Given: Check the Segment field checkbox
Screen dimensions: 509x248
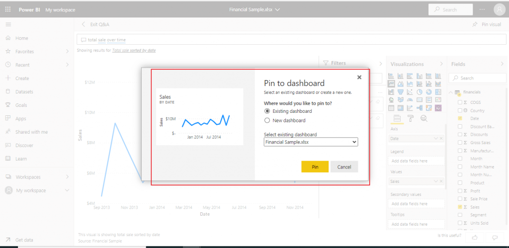Looking at the screenshot, I should (460, 215).
